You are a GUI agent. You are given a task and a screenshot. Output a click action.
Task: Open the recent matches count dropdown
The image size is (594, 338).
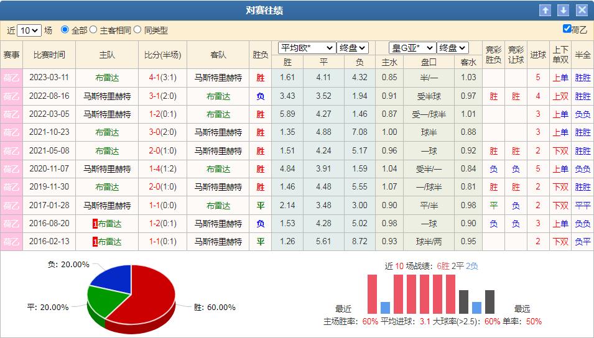click(29, 30)
